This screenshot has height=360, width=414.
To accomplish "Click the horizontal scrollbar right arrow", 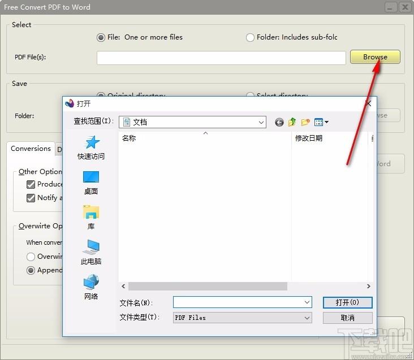I will (x=369, y=286).
